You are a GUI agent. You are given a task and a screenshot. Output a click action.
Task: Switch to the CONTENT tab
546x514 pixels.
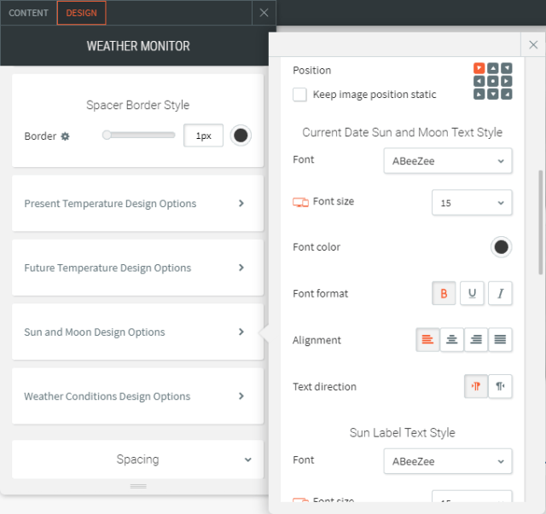(28, 13)
